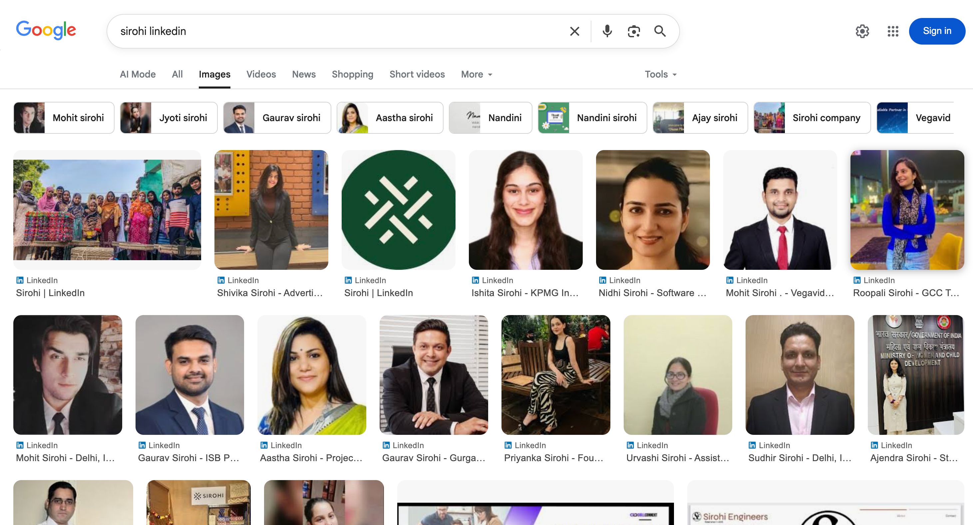Screen dimensions: 973x525
Task: Clear the search query with X icon
Action: (x=574, y=31)
